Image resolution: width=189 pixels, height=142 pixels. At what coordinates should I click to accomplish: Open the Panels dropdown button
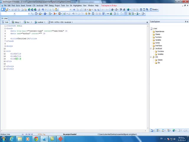tap(154, 9)
